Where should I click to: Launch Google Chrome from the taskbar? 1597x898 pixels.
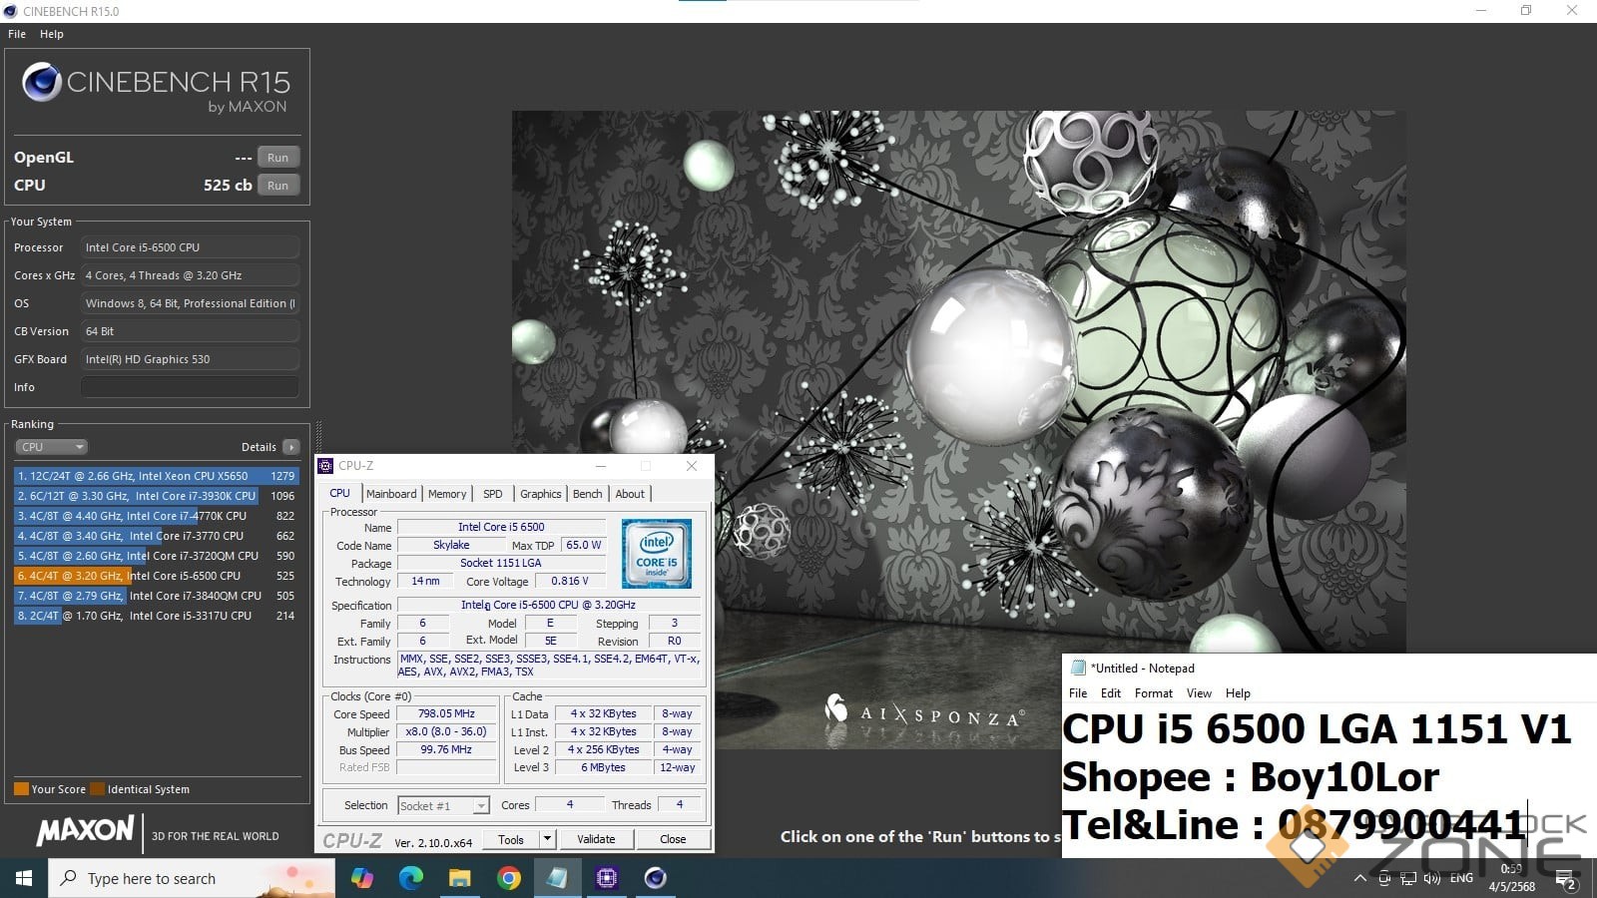pyautogui.click(x=509, y=878)
